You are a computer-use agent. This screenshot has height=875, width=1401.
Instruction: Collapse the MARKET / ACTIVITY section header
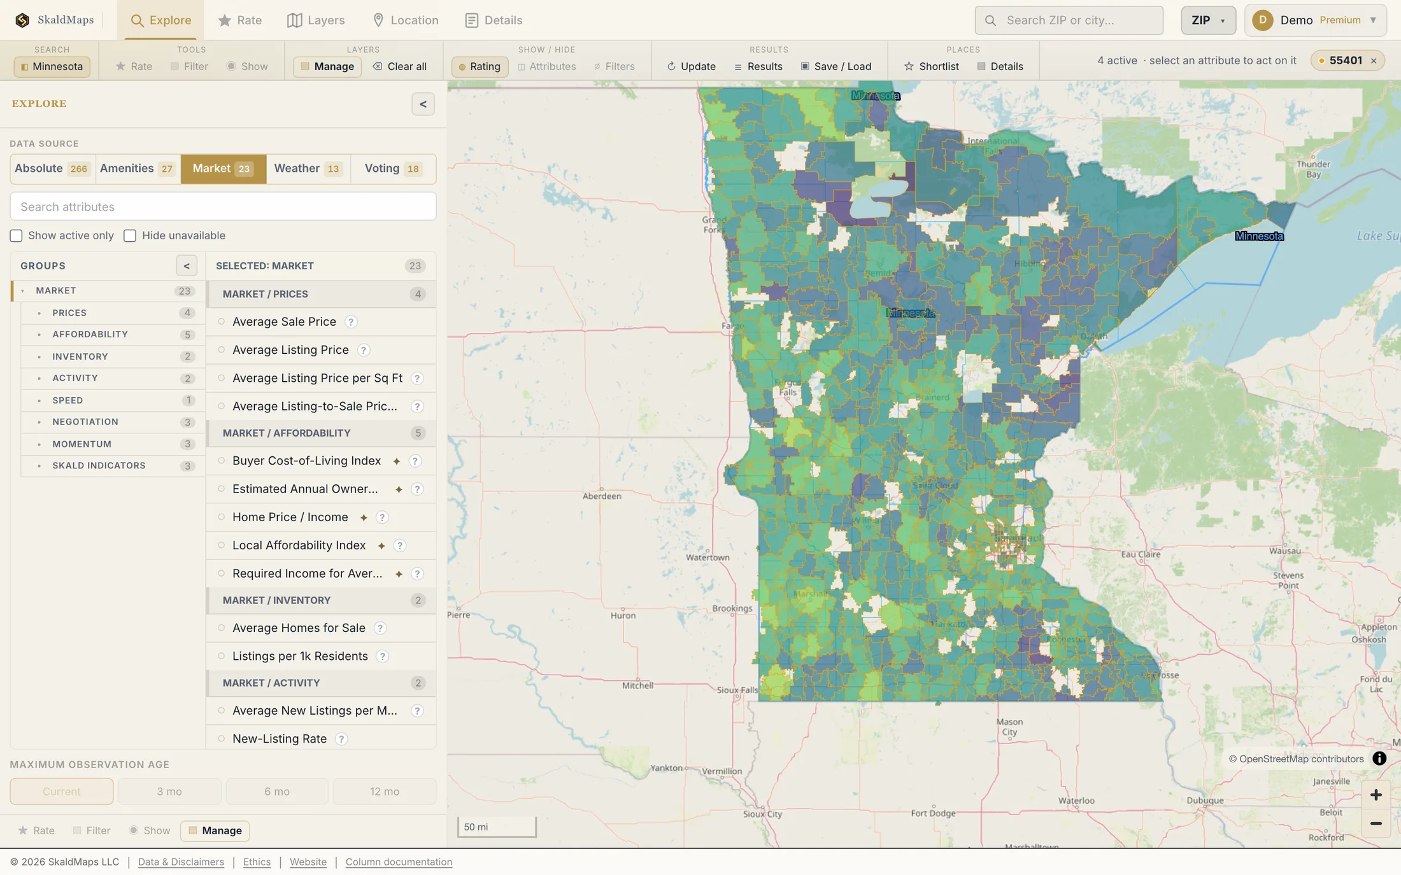[x=322, y=683]
